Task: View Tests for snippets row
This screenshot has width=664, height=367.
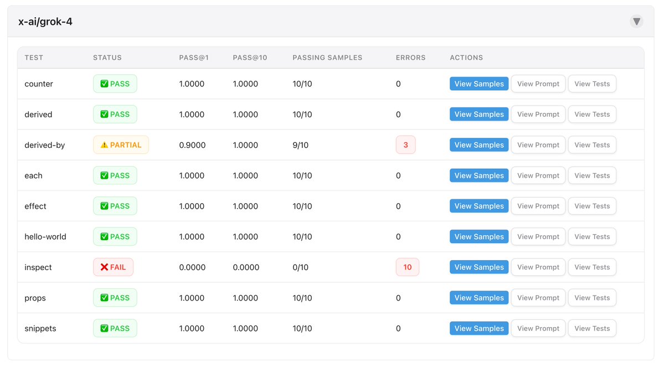Action: pyautogui.click(x=592, y=328)
